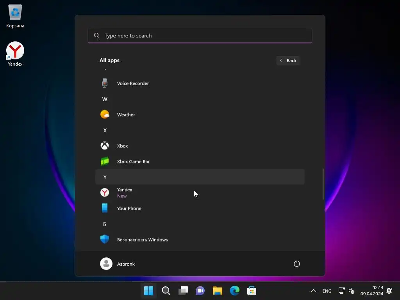
Task: Click the letter Y section header
Action: click(200, 177)
